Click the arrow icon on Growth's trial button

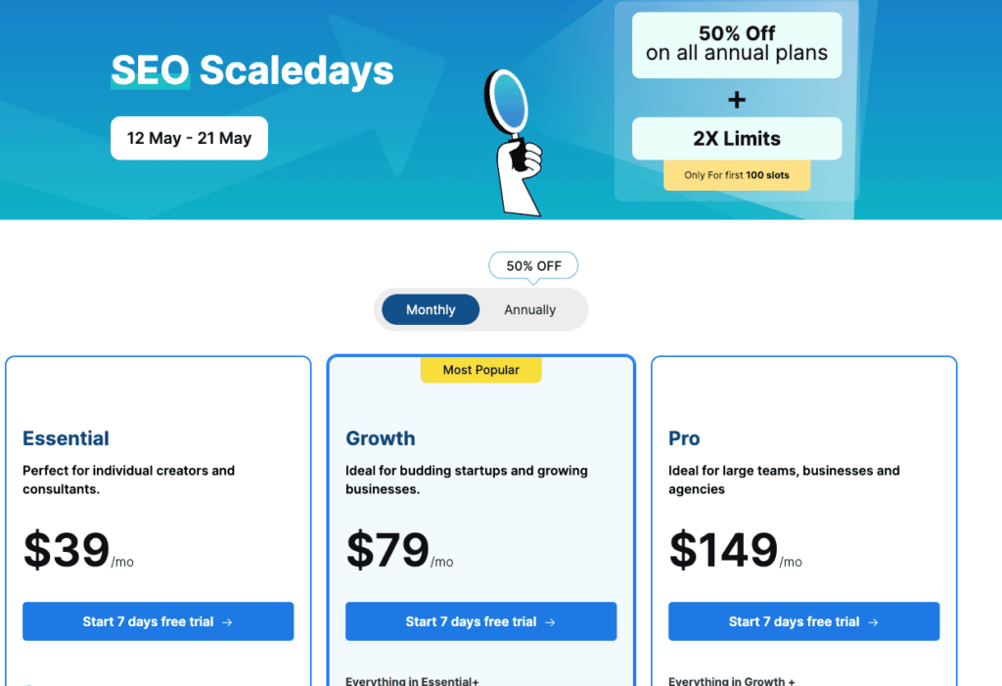point(550,622)
